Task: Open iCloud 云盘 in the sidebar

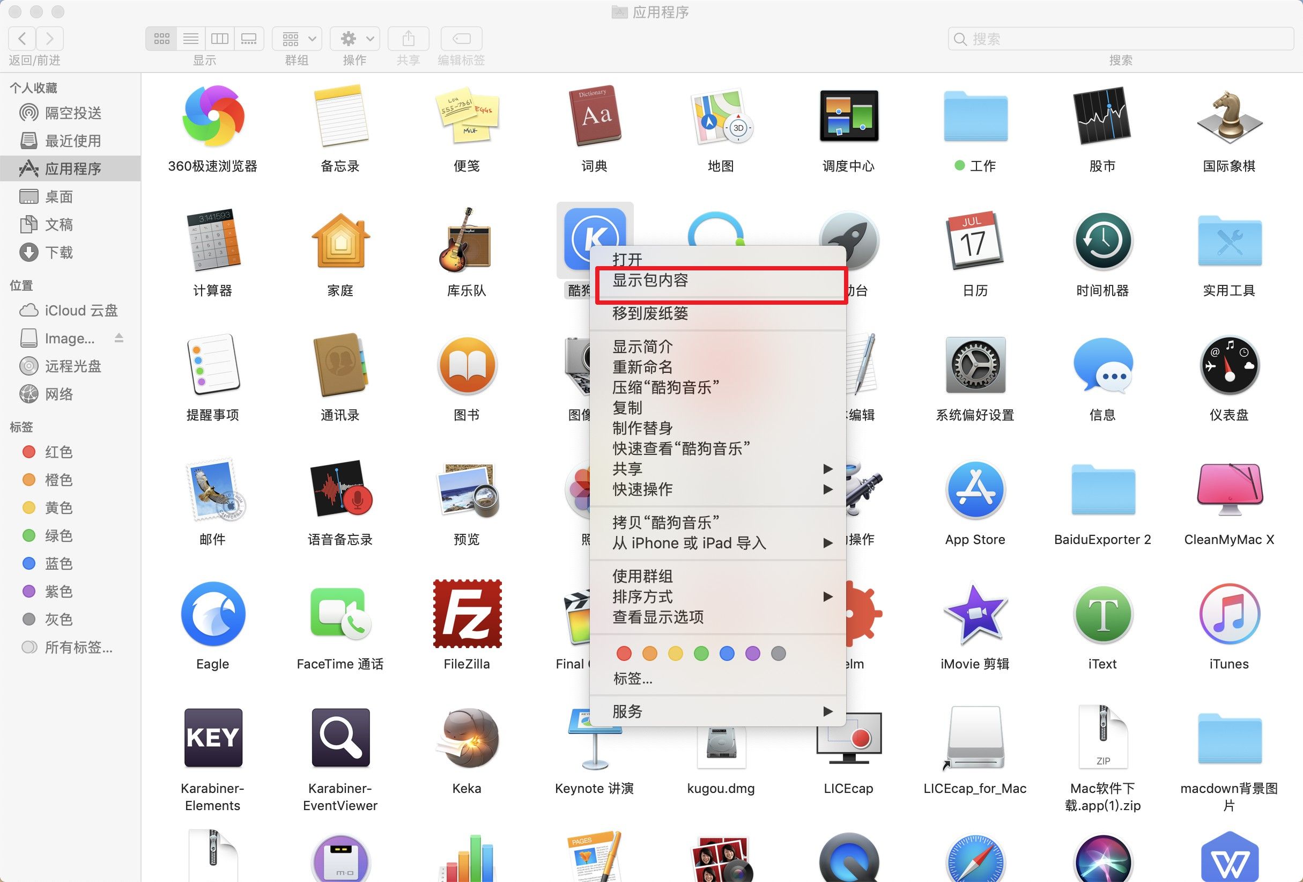Action: [x=70, y=310]
